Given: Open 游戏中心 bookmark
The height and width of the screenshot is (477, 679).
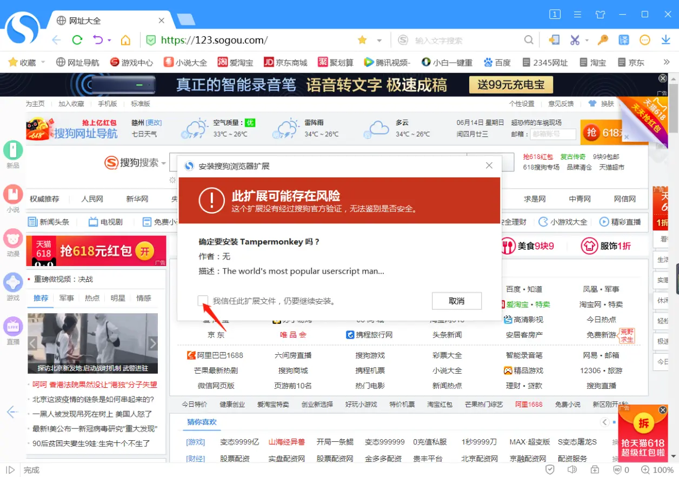Looking at the screenshot, I should [x=131, y=62].
